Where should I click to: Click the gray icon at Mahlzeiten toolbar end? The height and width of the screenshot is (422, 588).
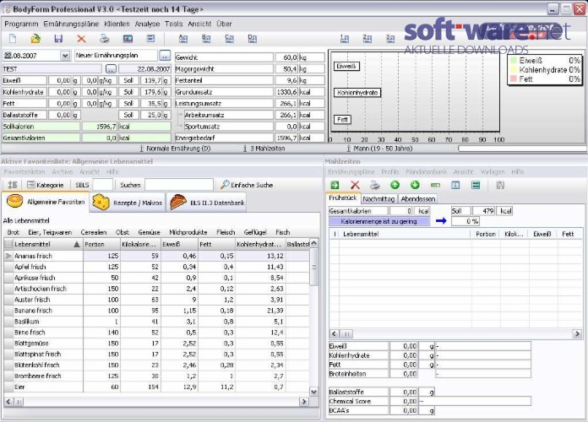click(x=500, y=185)
